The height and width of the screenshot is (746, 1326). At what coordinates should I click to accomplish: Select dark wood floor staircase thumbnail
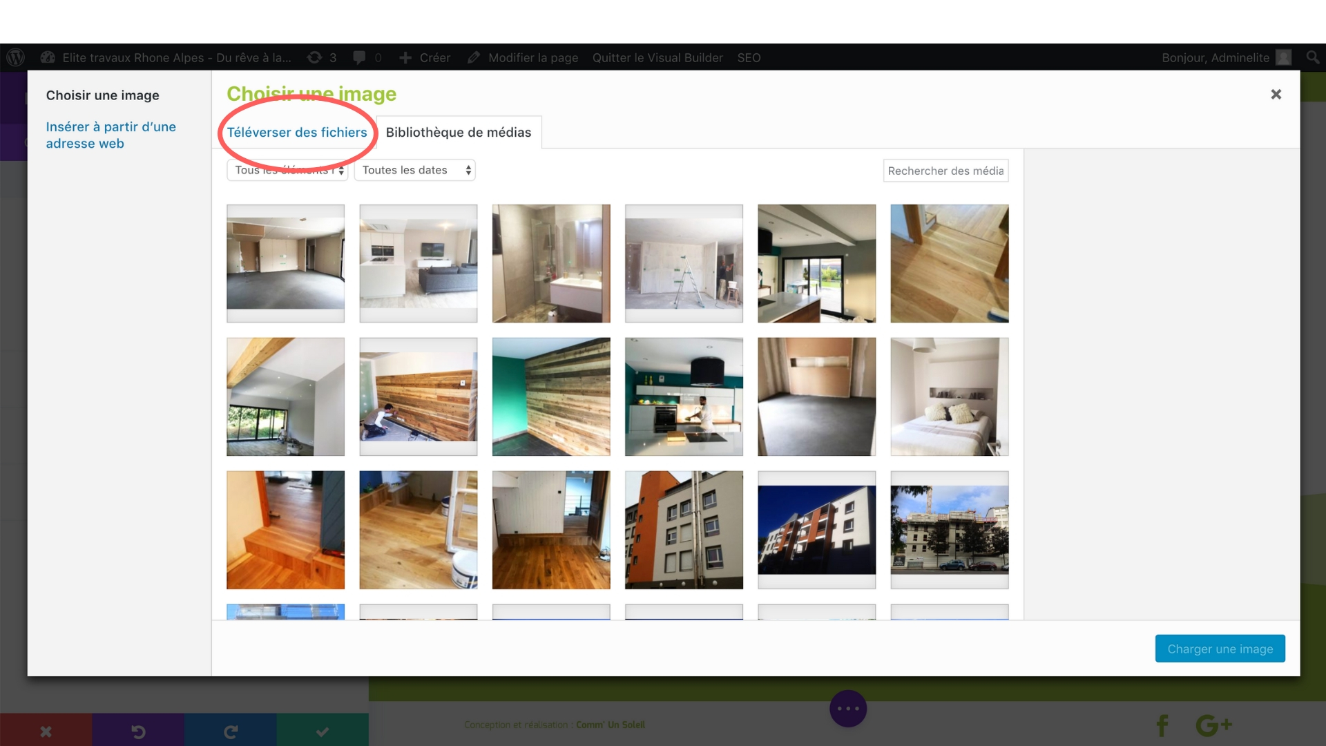click(x=551, y=530)
